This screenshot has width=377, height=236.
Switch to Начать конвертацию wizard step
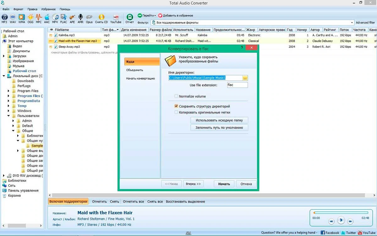140,78
